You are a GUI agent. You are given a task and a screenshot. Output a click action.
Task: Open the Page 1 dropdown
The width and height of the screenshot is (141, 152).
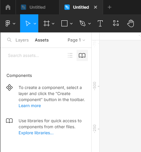point(76,40)
